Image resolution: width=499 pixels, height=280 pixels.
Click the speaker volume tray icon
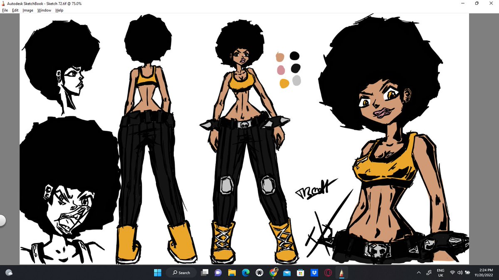click(x=460, y=273)
